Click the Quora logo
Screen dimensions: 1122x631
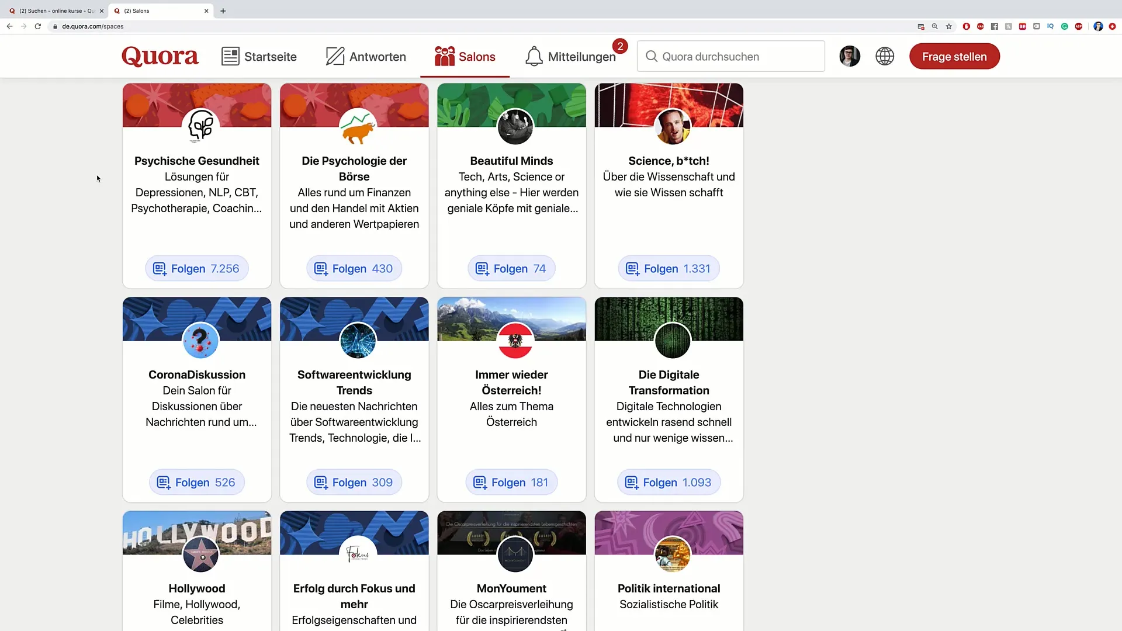pos(160,57)
